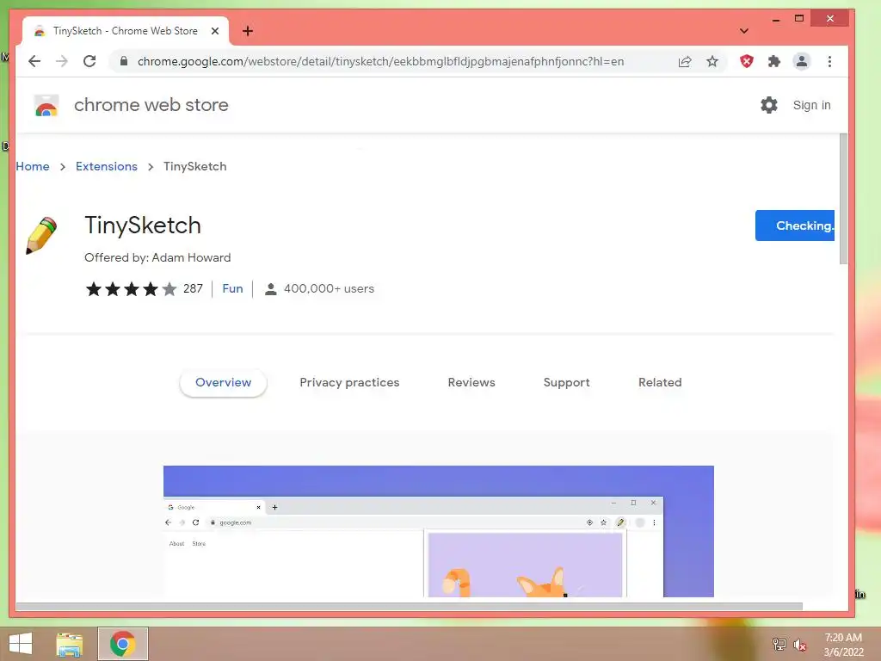Viewport: 881px width, 661px height.
Task: Open the Windows Start button
Action: pos(21,644)
